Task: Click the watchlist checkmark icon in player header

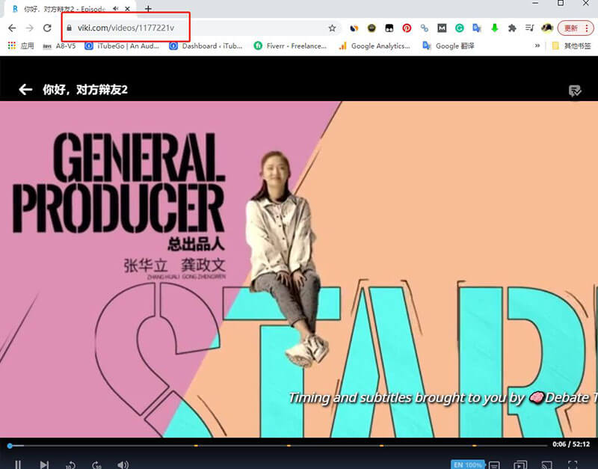Action: (x=575, y=91)
